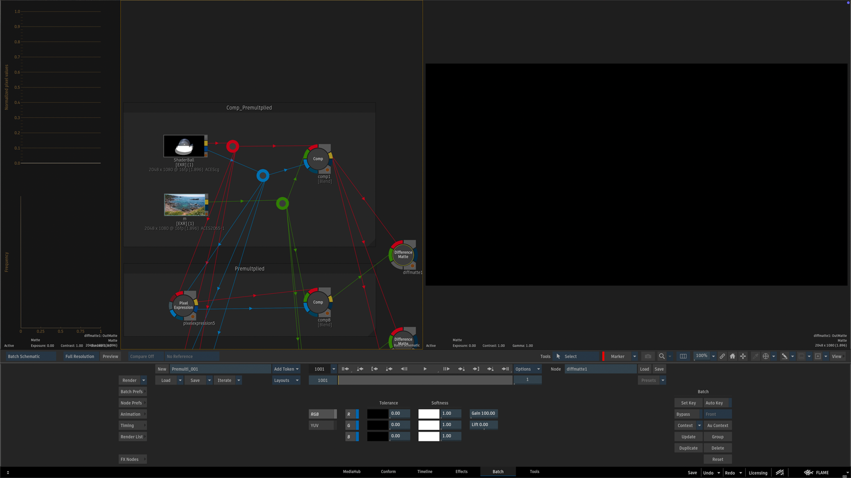851x478 pixels.
Task: Toggle Bypass for the node
Action: pos(688,414)
